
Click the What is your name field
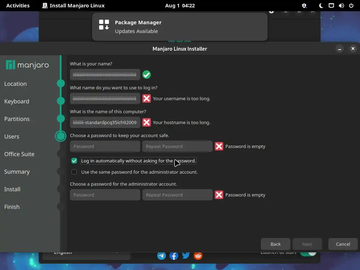click(x=105, y=75)
